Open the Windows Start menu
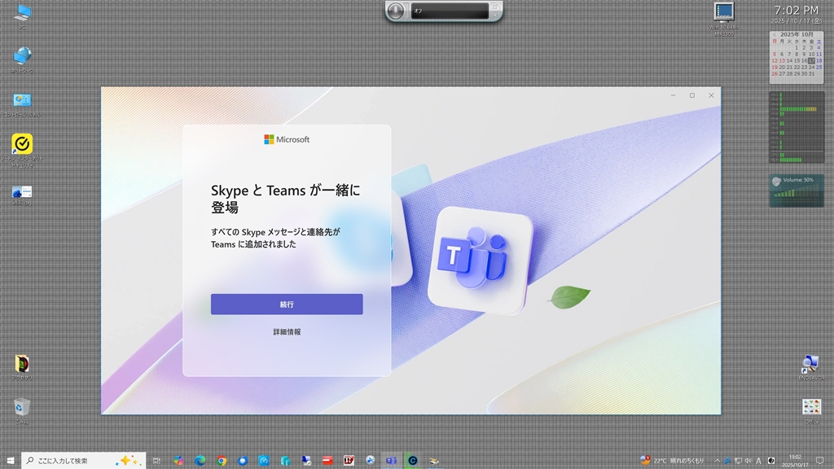 click(x=10, y=461)
